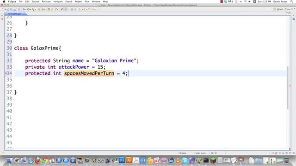Open the Trash in the dock
This screenshot has height=166, width=296.
(x=287, y=160)
